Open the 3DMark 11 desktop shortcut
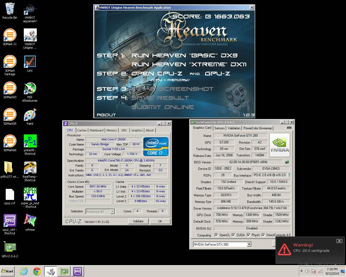 click(x=10, y=37)
